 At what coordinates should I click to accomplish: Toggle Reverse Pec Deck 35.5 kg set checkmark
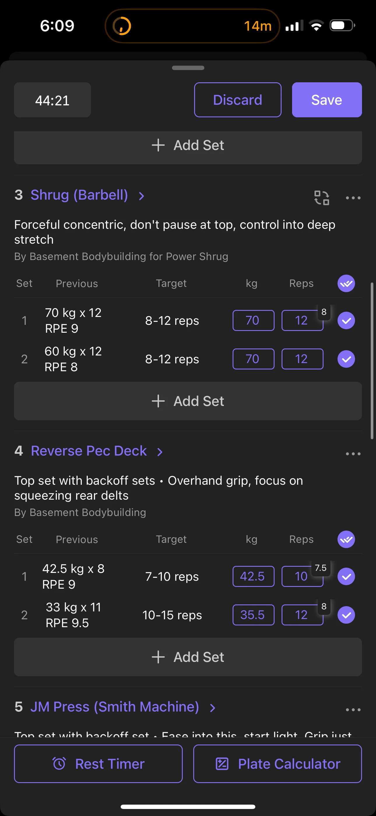pyautogui.click(x=346, y=615)
